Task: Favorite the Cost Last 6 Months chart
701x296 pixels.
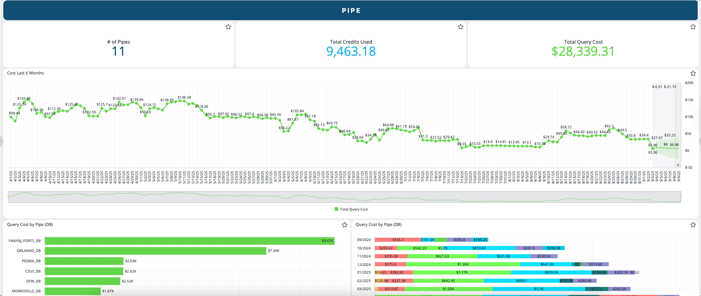Action: tap(693, 73)
